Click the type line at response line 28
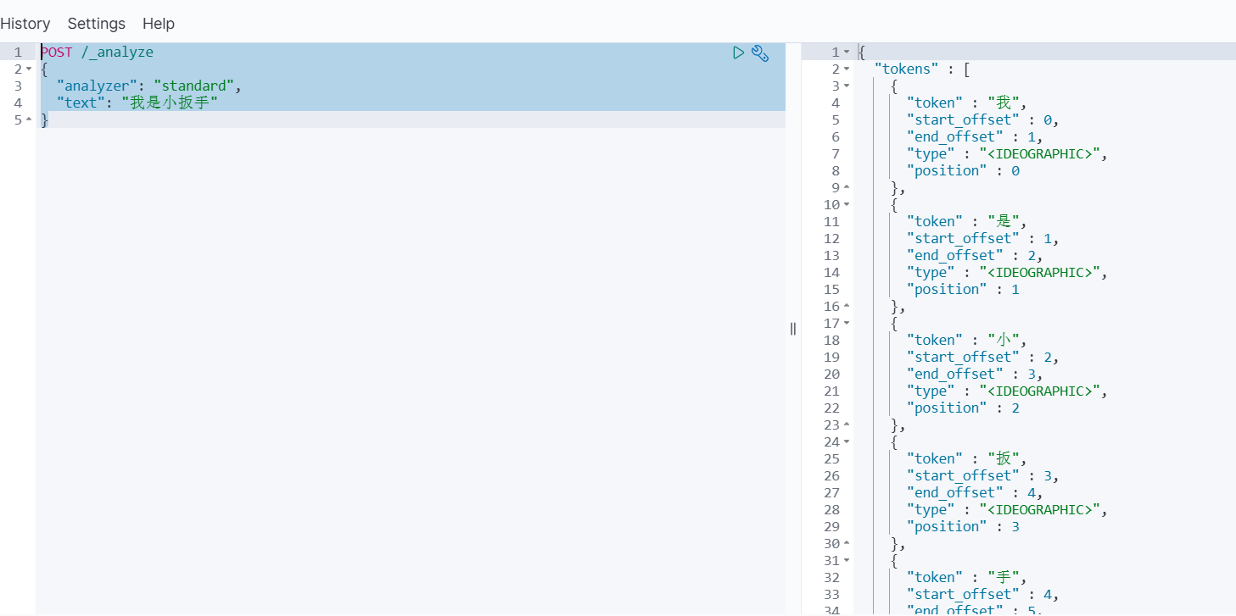This screenshot has width=1236, height=616. pyautogui.click(x=1007, y=510)
